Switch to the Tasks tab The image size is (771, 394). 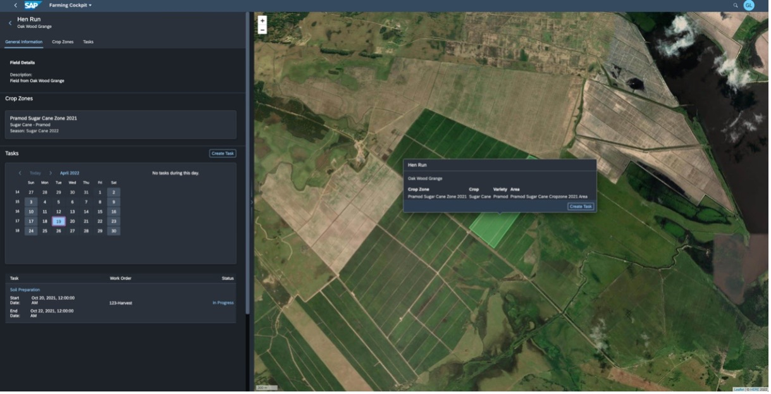pos(89,42)
